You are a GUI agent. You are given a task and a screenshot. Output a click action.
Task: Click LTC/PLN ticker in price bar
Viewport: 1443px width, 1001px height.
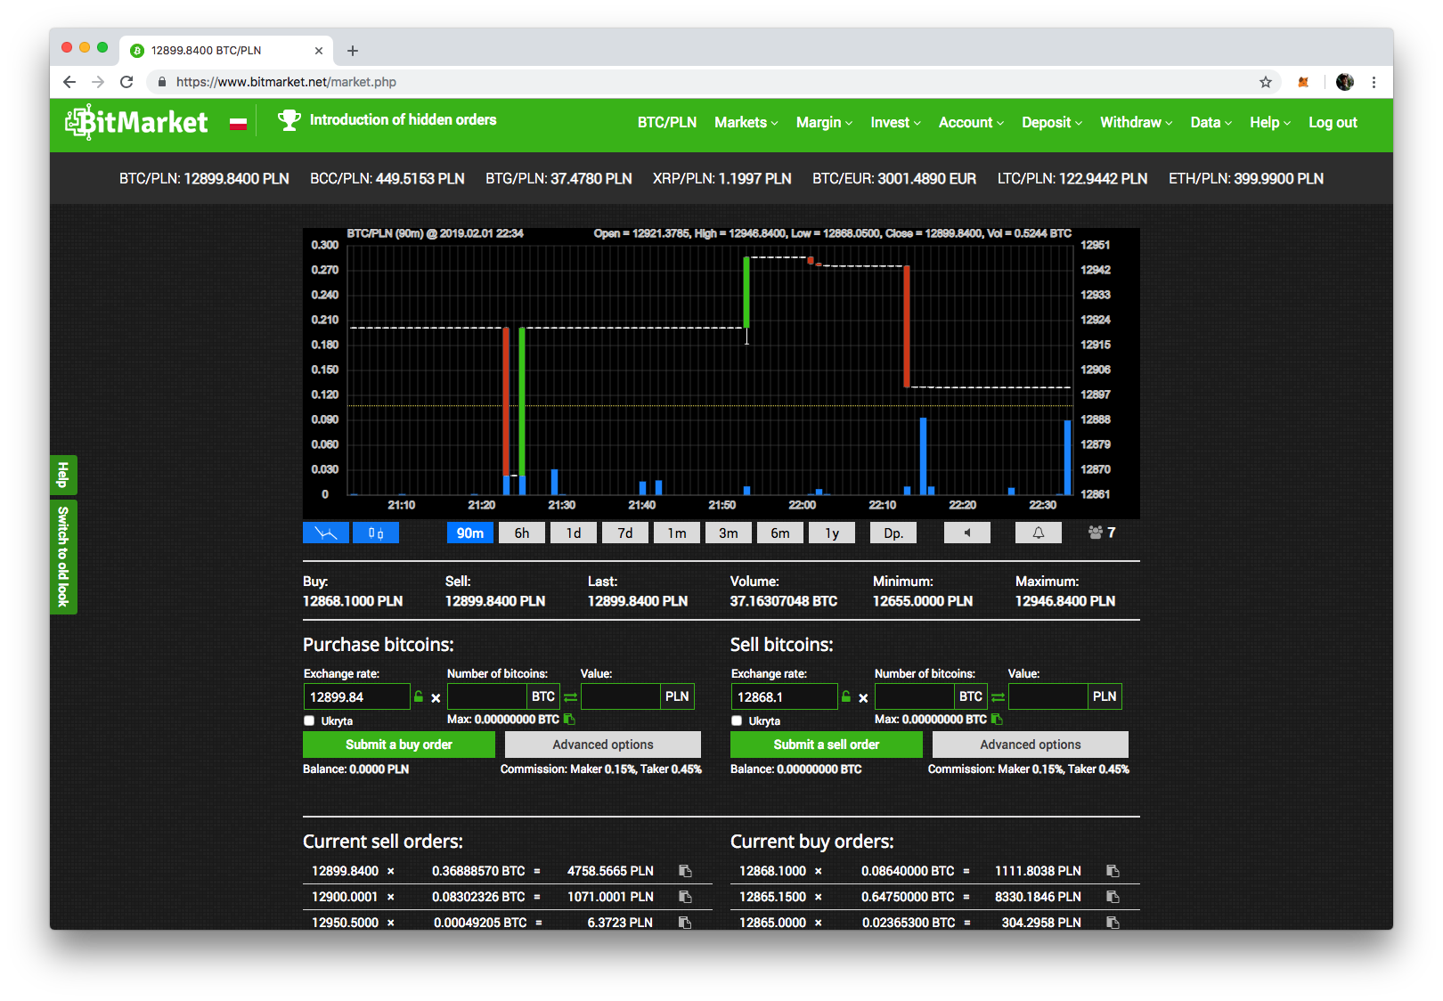1072,179
